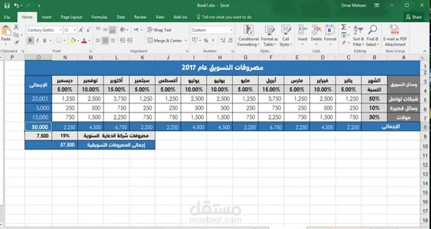Switch to the Formulas tab
This screenshot has width=431, height=229.
point(99,17)
